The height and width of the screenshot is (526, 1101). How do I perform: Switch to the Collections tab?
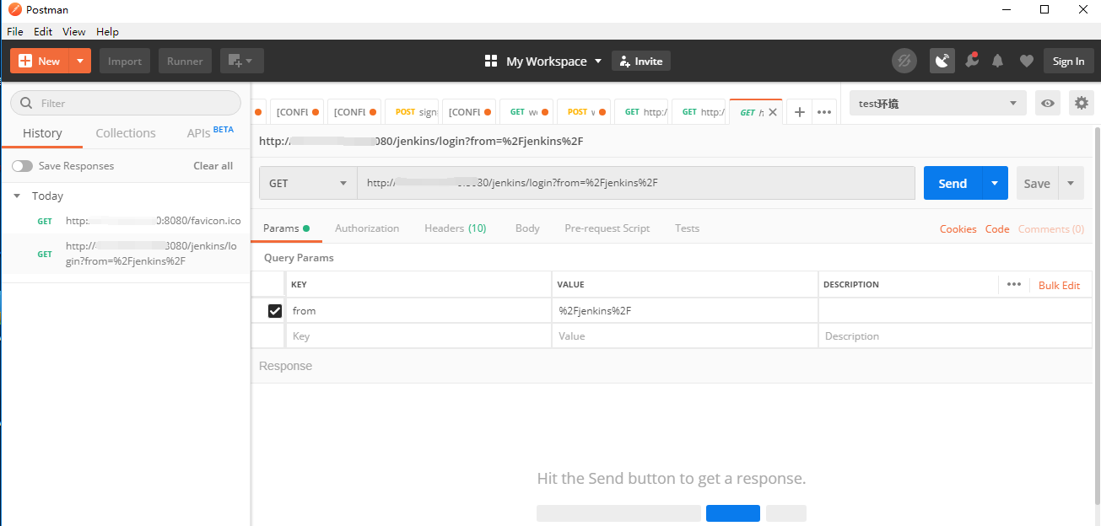[x=126, y=133]
